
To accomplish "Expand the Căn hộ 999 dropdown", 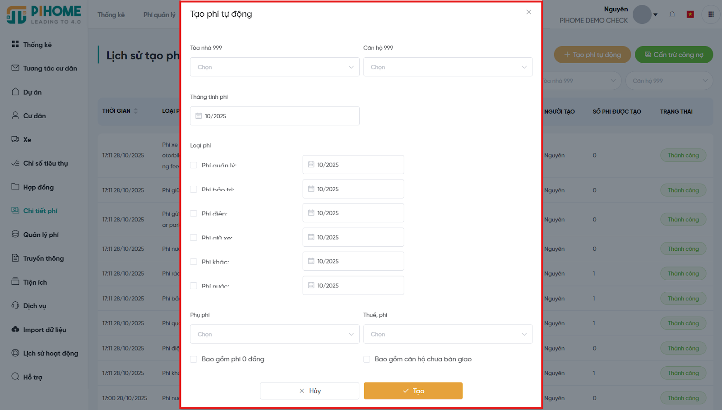I will [448, 67].
